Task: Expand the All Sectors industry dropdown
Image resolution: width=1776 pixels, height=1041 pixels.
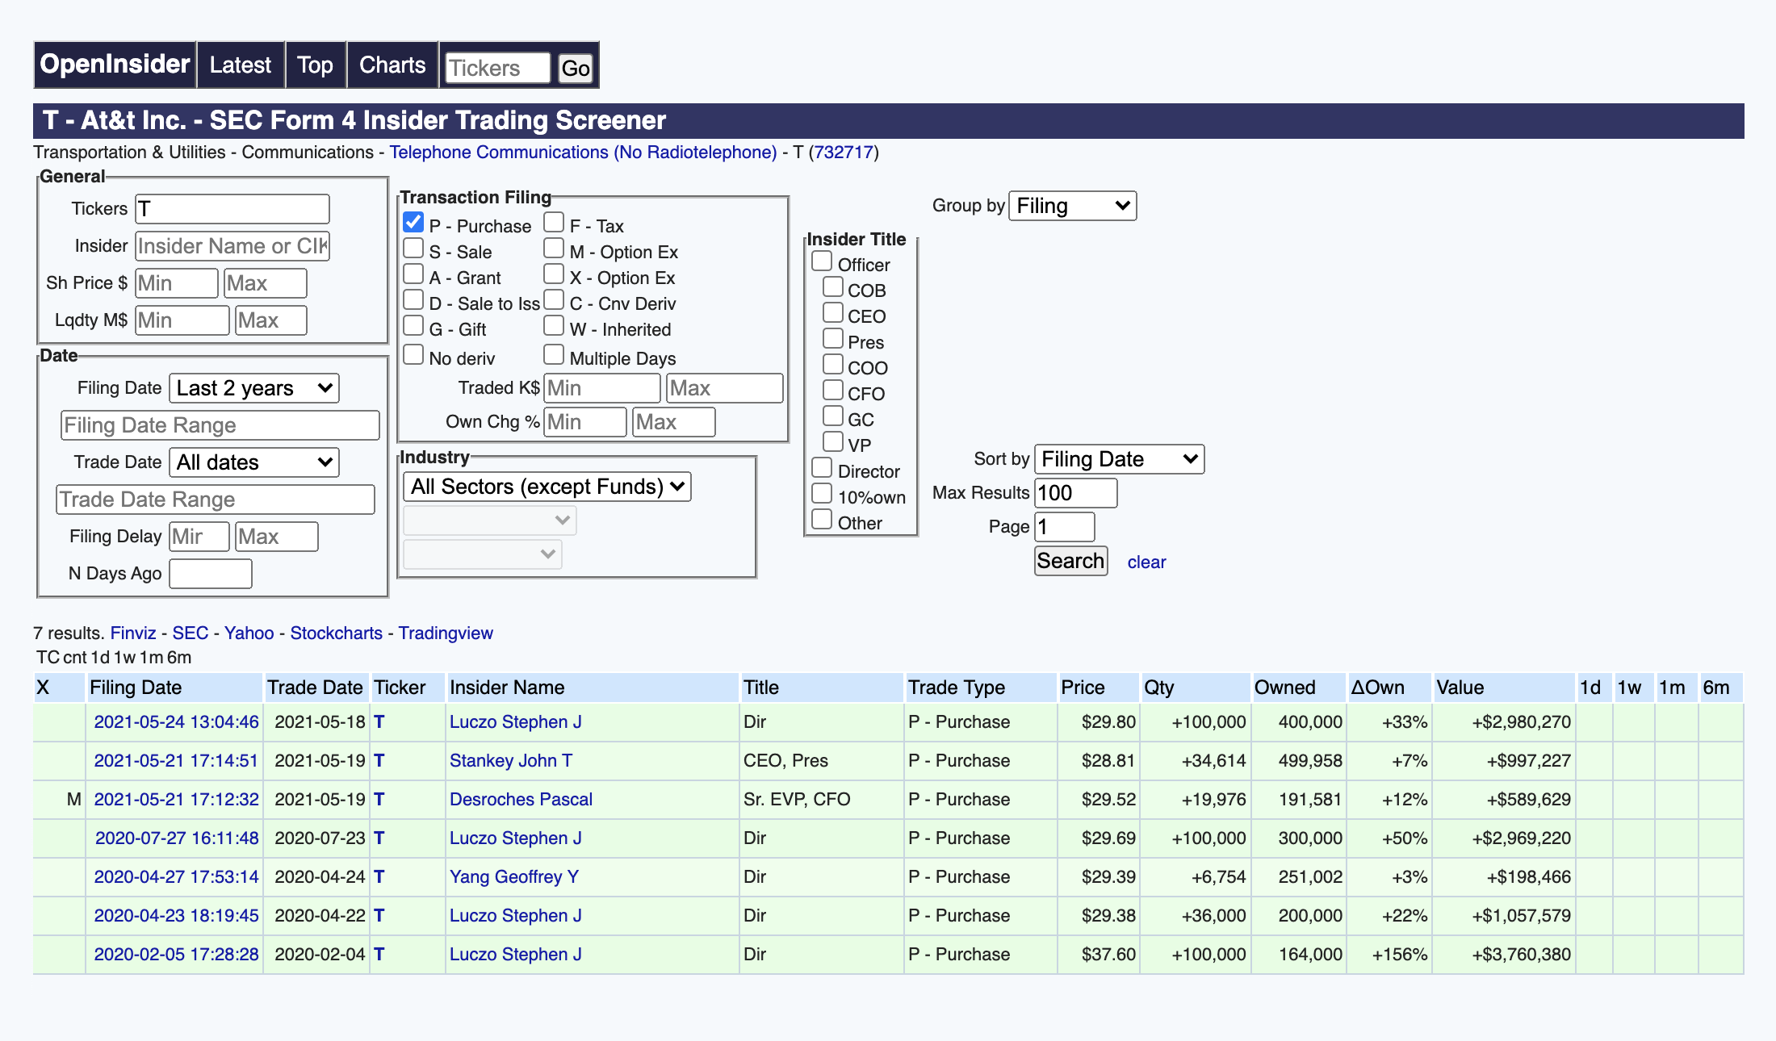Action: click(x=547, y=487)
